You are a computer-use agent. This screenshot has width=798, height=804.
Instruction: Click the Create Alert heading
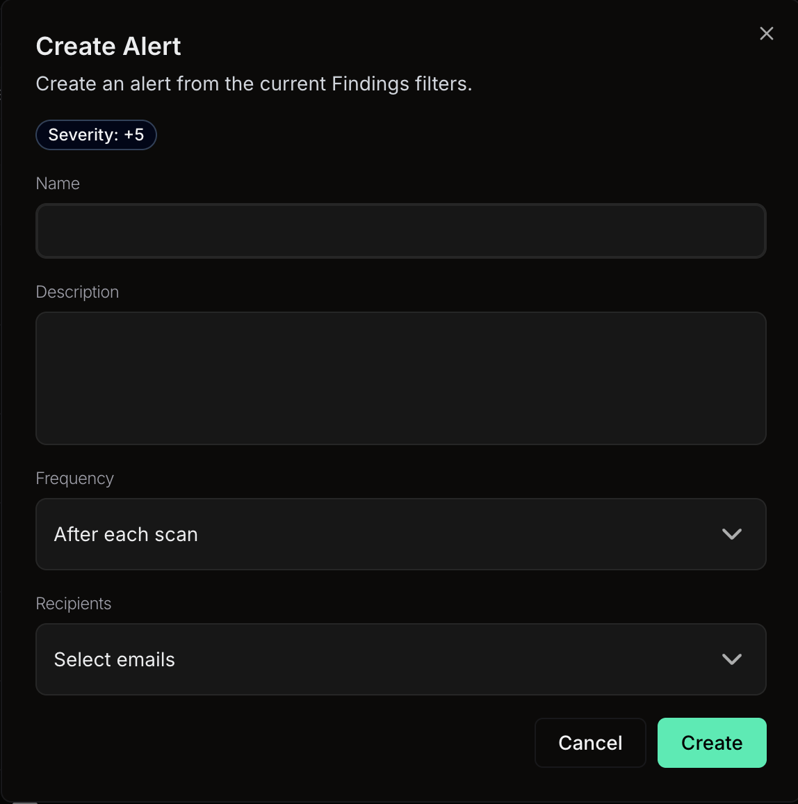click(x=108, y=46)
